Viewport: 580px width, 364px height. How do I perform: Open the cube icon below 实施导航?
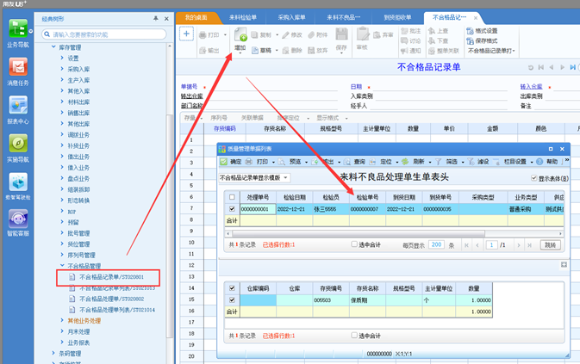[x=18, y=182]
